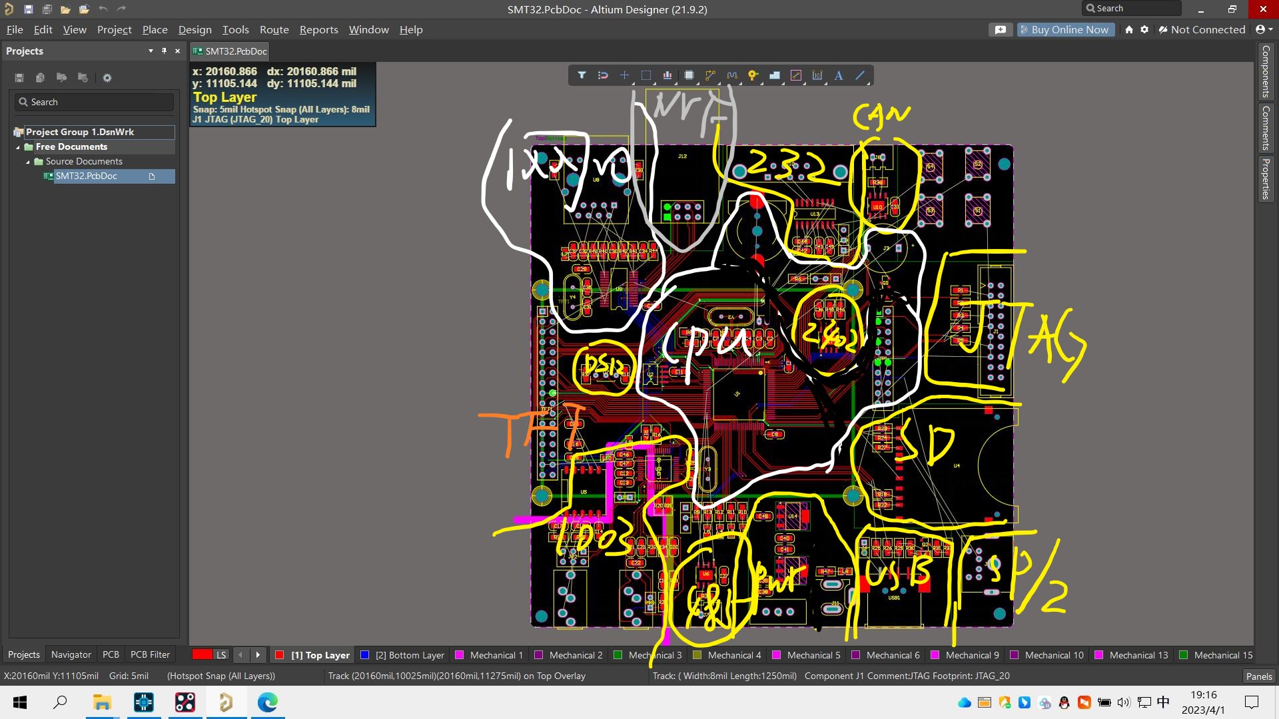Pin the Projects panel
Image resolution: width=1279 pixels, height=719 pixels.
pyautogui.click(x=164, y=51)
